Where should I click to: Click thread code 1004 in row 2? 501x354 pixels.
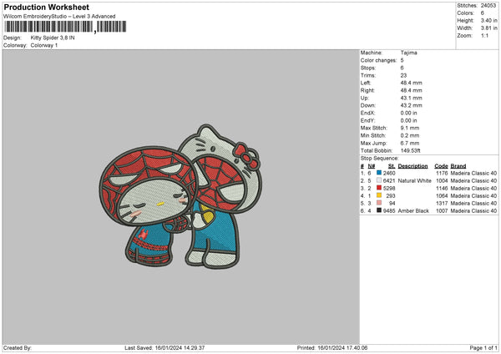point(442,181)
